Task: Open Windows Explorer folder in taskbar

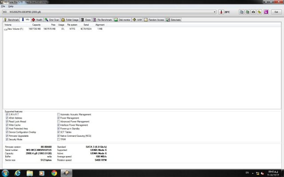Action: click(30, 173)
